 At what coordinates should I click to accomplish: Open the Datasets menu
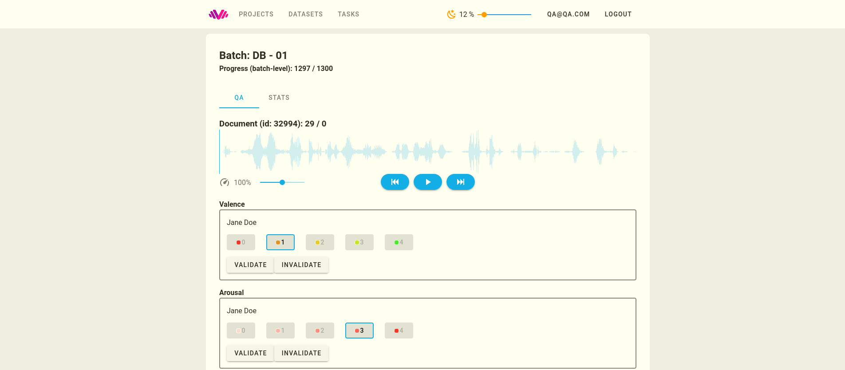(306, 14)
